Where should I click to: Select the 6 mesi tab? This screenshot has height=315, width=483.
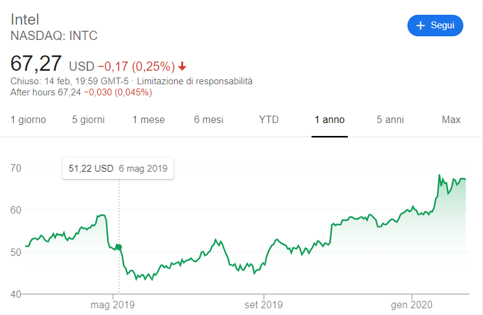(x=208, y=120)
